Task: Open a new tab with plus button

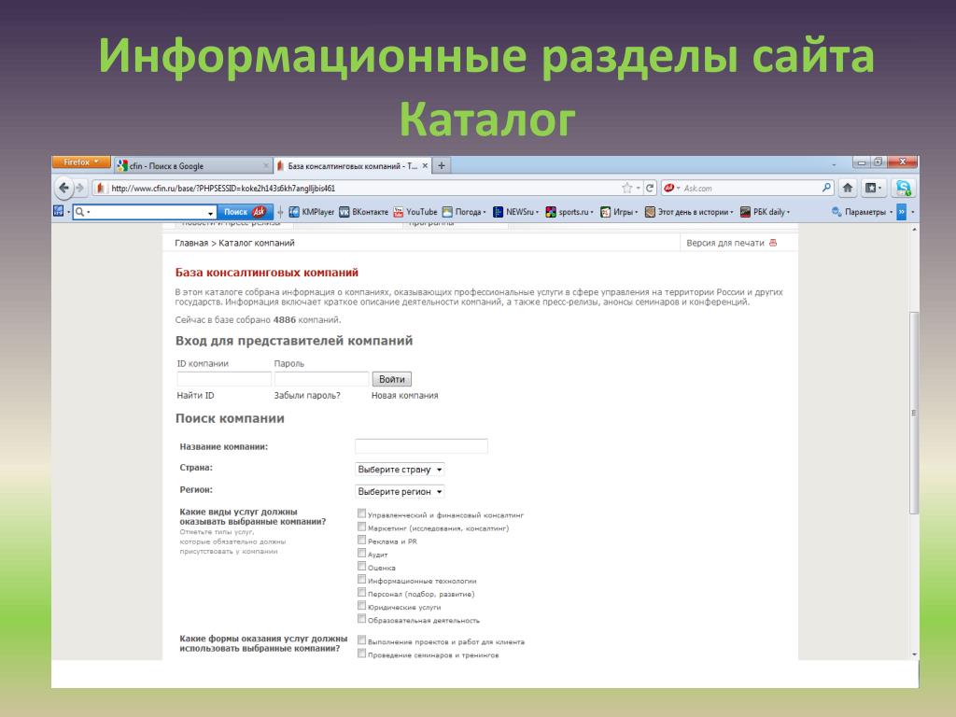Action: tap(442, 165)
